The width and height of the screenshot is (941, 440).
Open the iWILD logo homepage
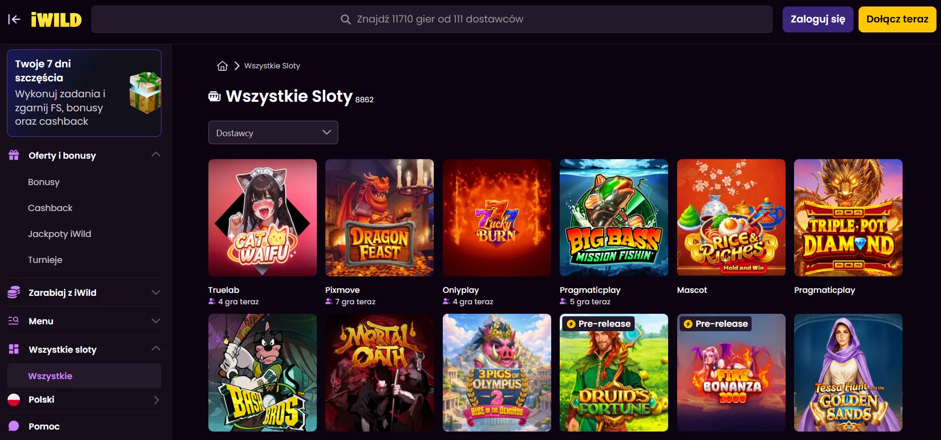[x=56, y=19]
